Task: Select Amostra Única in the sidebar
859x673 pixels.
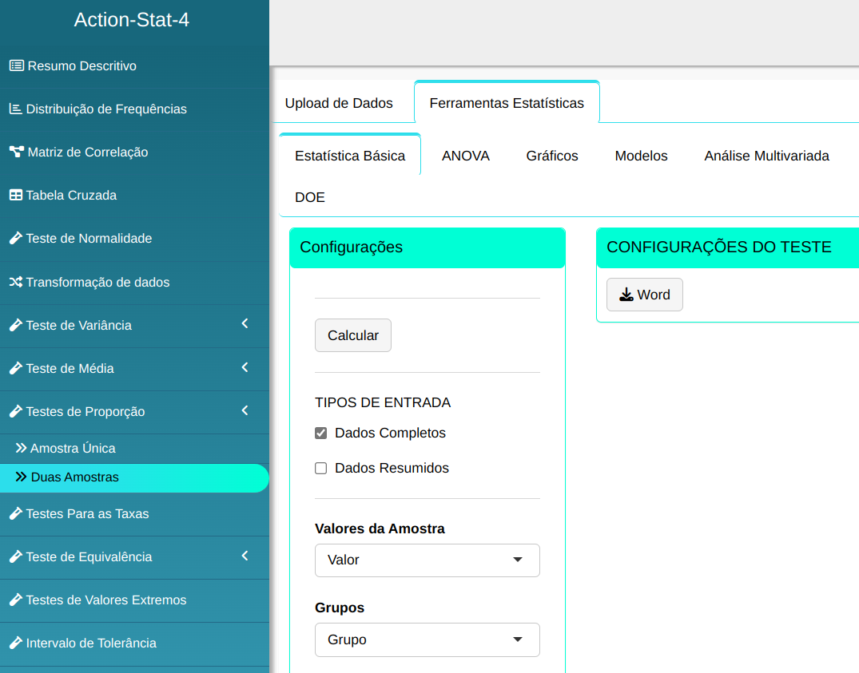Action: click(73, 448)
